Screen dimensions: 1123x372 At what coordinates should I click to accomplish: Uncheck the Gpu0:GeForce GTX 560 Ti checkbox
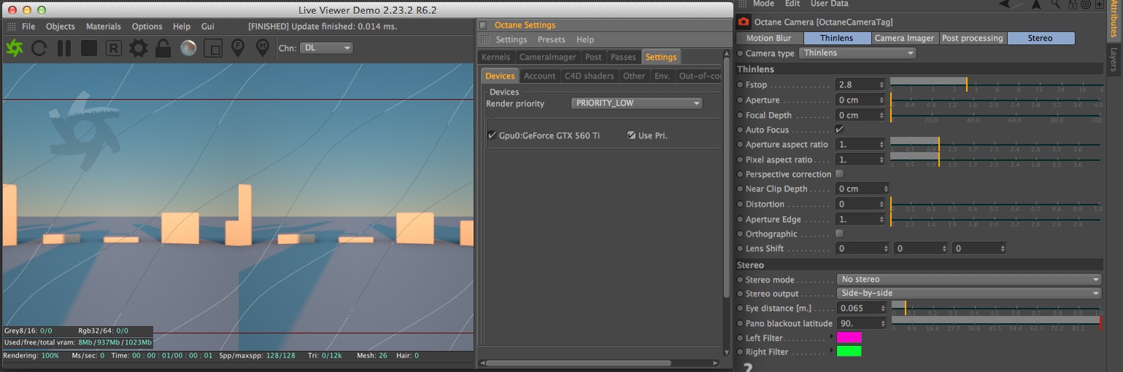(492, 135)
